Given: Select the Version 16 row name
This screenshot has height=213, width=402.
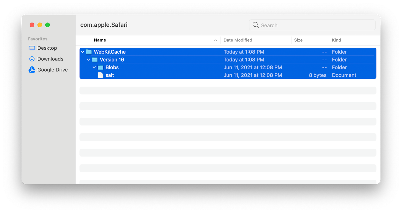Looking at the screenshot, I should click(112, 60).
